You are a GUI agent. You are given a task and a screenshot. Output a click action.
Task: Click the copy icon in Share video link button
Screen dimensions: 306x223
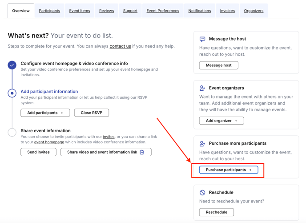click(x=142, y=152)
